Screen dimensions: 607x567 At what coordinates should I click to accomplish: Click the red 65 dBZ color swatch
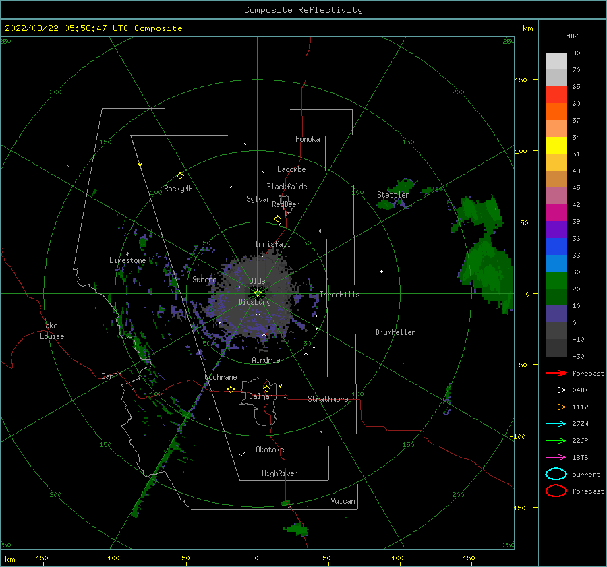[556, 95]
